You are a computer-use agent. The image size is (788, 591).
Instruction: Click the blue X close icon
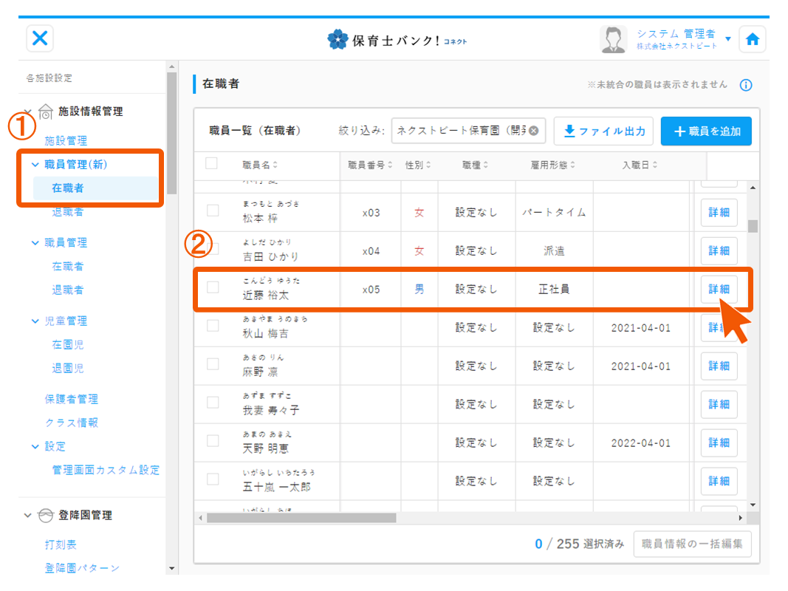pyautogui.click(x=40, y=38)
